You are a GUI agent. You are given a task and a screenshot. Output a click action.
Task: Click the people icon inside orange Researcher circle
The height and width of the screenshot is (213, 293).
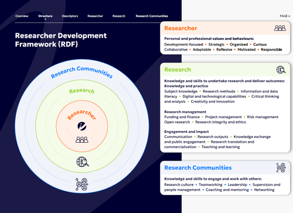point(82,140)
